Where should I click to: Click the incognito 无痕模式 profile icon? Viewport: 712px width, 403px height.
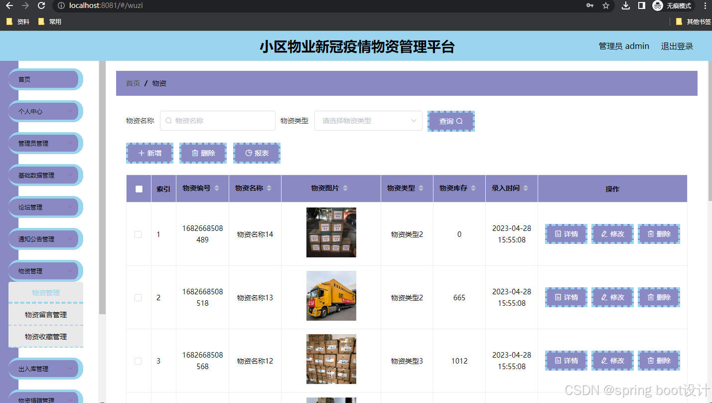point(673,5)
